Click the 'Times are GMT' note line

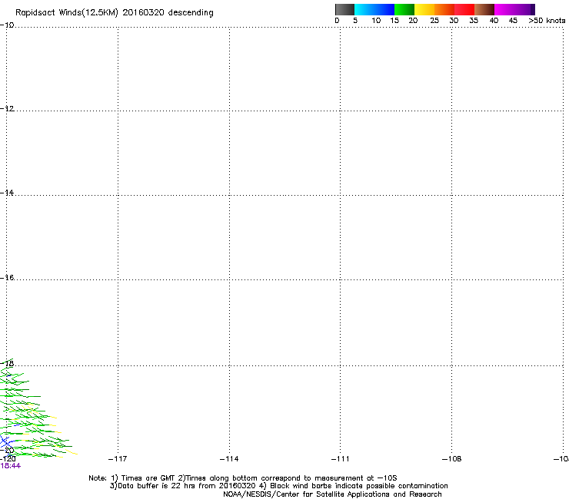(242, 478)
